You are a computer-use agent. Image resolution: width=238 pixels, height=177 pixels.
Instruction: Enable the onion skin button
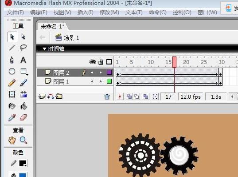[x=129, y=97]
